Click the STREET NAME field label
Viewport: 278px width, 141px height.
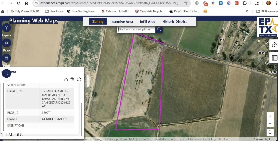click(x=16, y=85)
